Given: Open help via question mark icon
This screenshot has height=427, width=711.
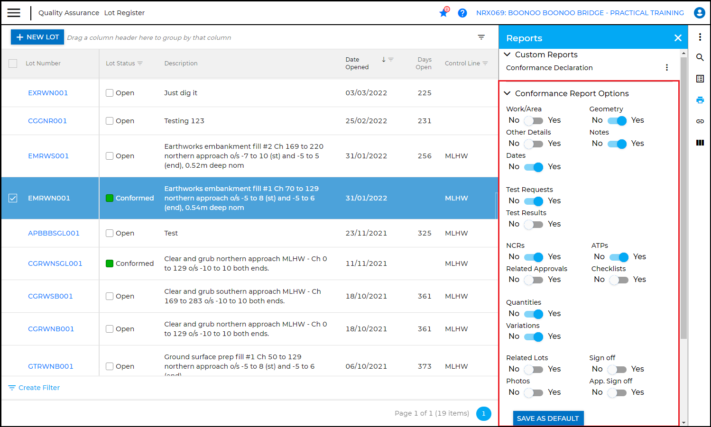Looking at the screenshot, I should coord(462,13).
